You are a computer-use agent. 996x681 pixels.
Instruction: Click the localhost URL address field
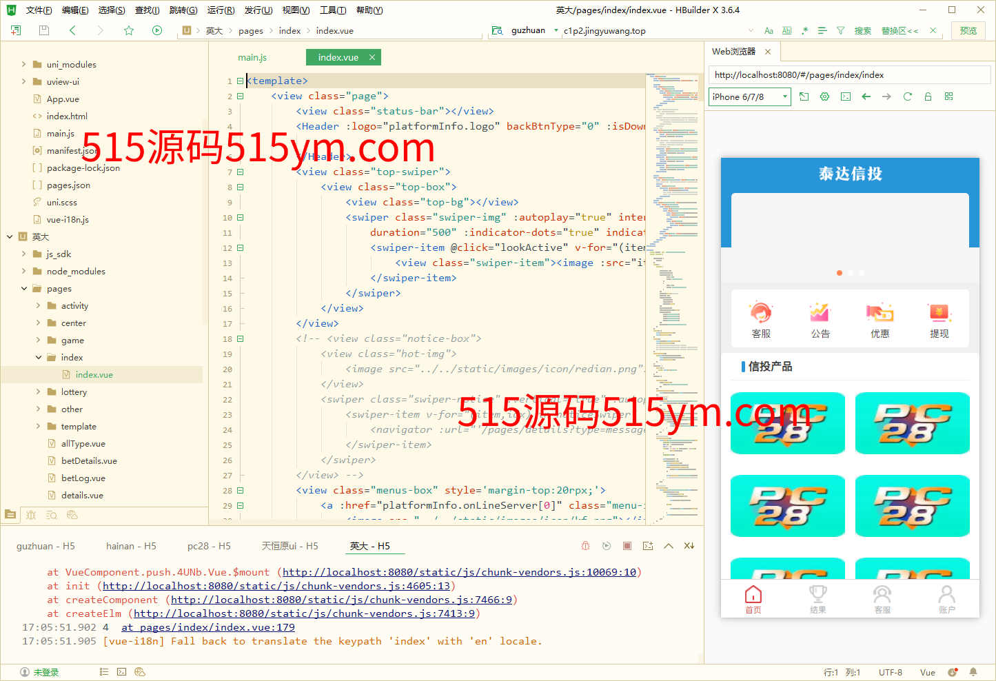point(848,75)
